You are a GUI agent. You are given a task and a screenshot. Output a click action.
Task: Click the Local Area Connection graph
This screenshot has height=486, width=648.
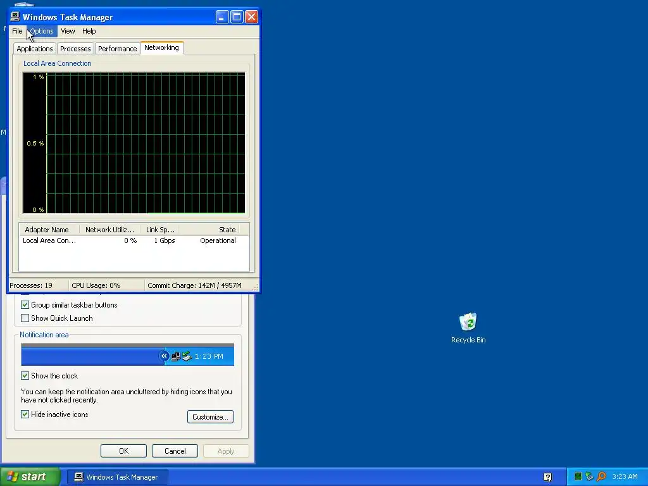click(134, 143)
